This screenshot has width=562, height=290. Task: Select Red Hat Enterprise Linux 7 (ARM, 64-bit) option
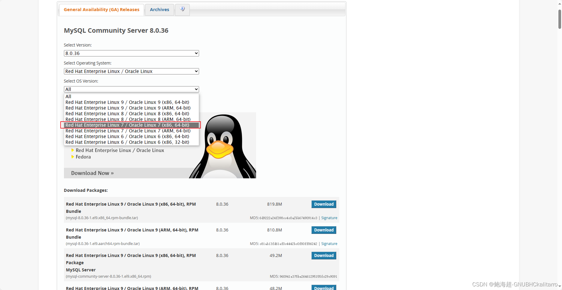point(131,131)
